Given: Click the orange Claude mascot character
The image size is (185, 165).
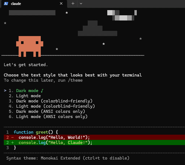Looking at the screenshot, I should point(30,46).
